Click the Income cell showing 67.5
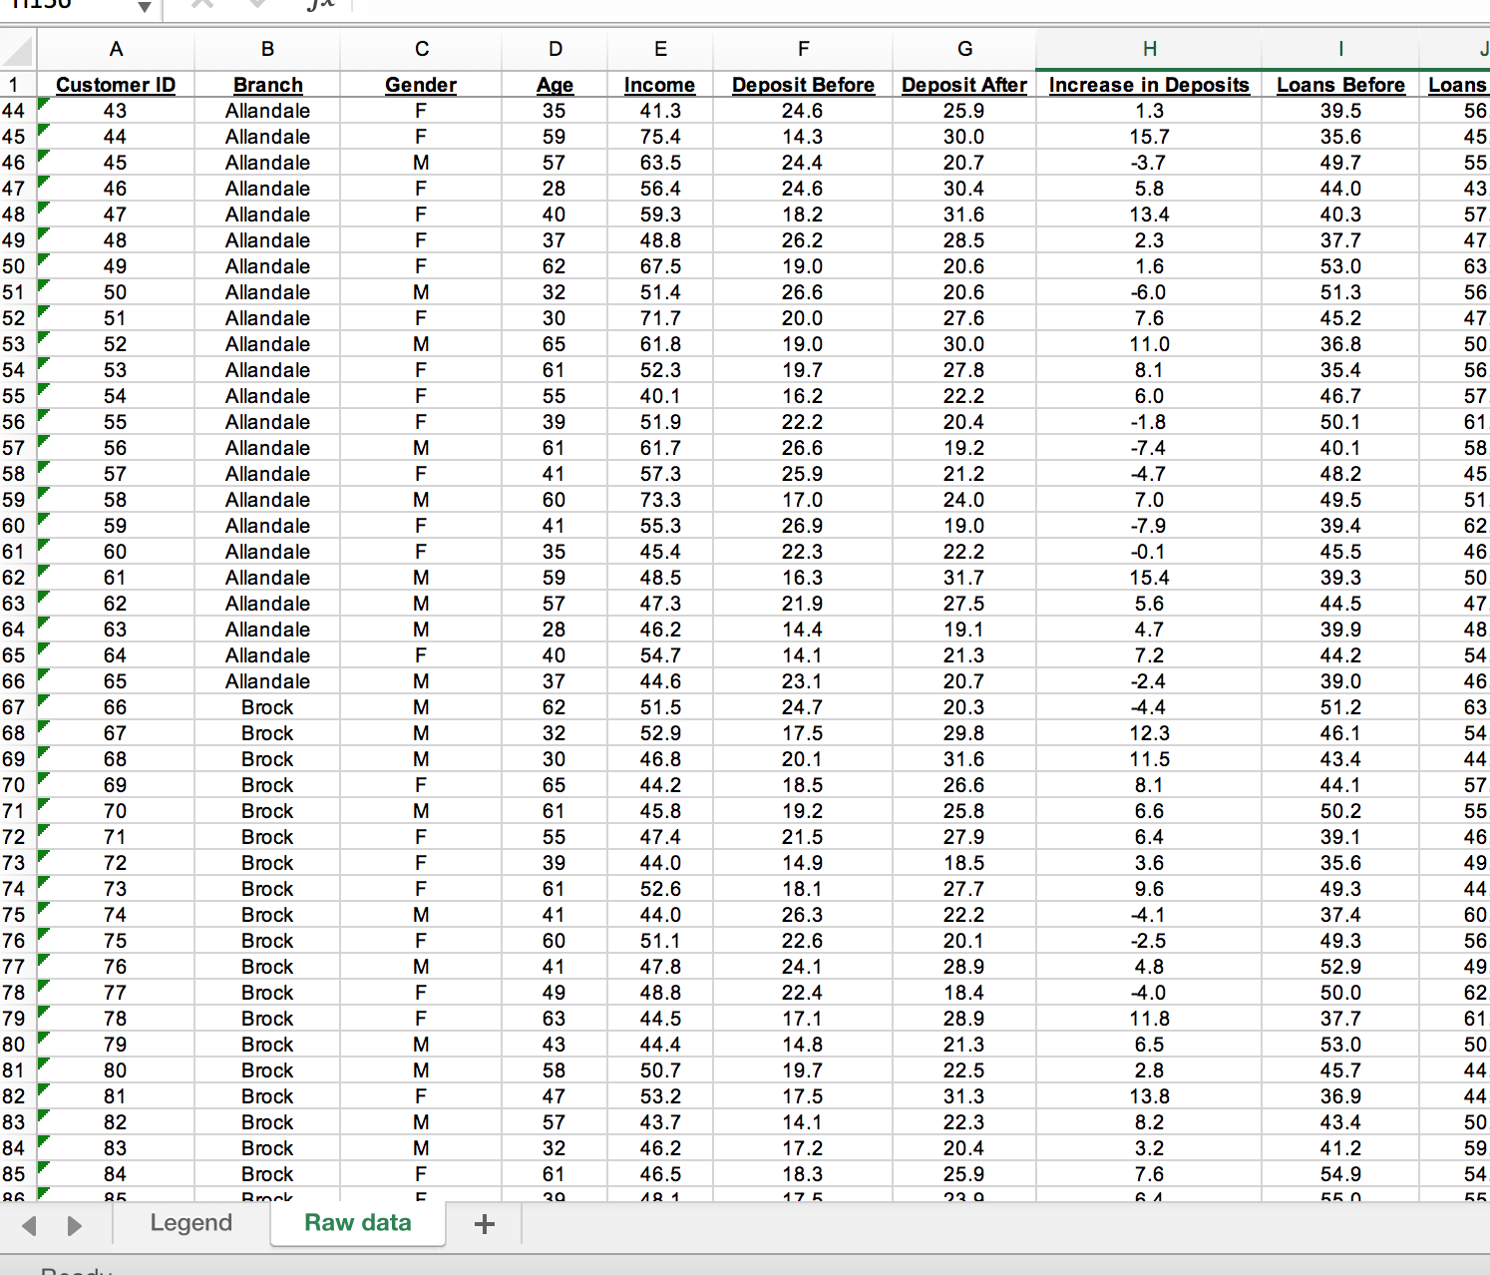This screenshot has height=1275, width=1490. tap(660, 266)
